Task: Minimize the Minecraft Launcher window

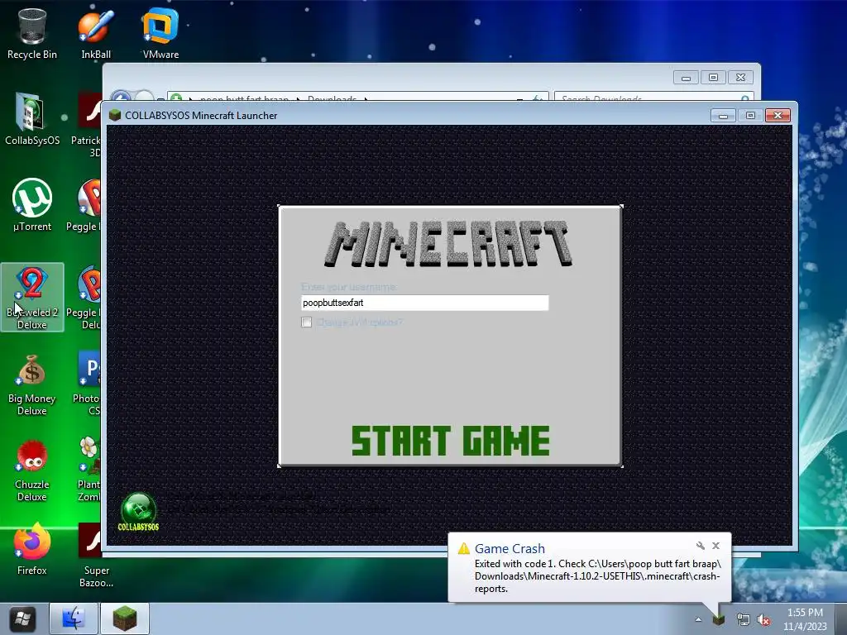Action: [723, 116]
